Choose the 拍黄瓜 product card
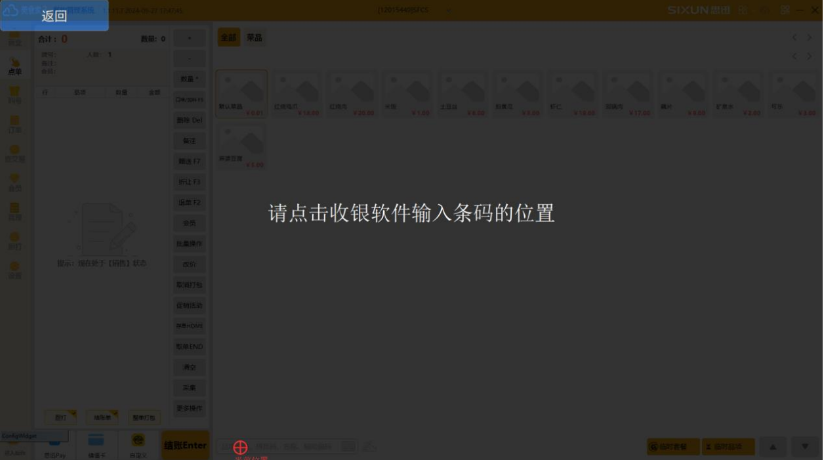 (517, 94)
